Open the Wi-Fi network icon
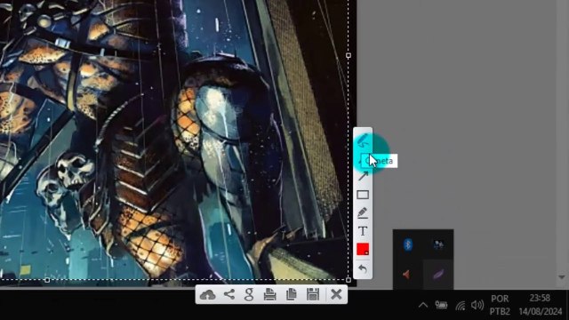This screenshot has width=569, height=320. (x=461, y=306)
